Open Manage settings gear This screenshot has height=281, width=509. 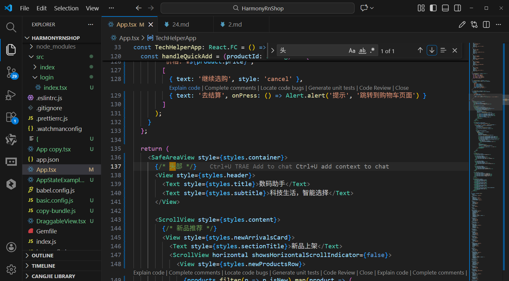(x=11, y=269)
